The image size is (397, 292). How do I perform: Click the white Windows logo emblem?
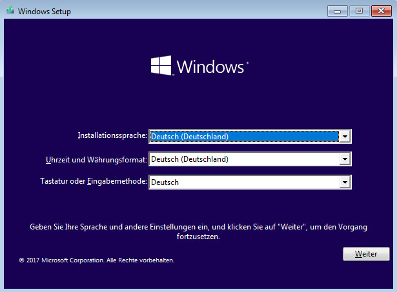click(x=161, y=66)
